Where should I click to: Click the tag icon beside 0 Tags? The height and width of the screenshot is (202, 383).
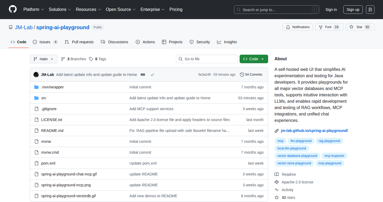[x=91, y=59]
